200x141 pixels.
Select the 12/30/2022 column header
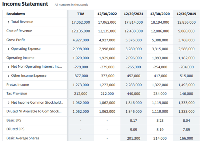[x=107, y=14]
